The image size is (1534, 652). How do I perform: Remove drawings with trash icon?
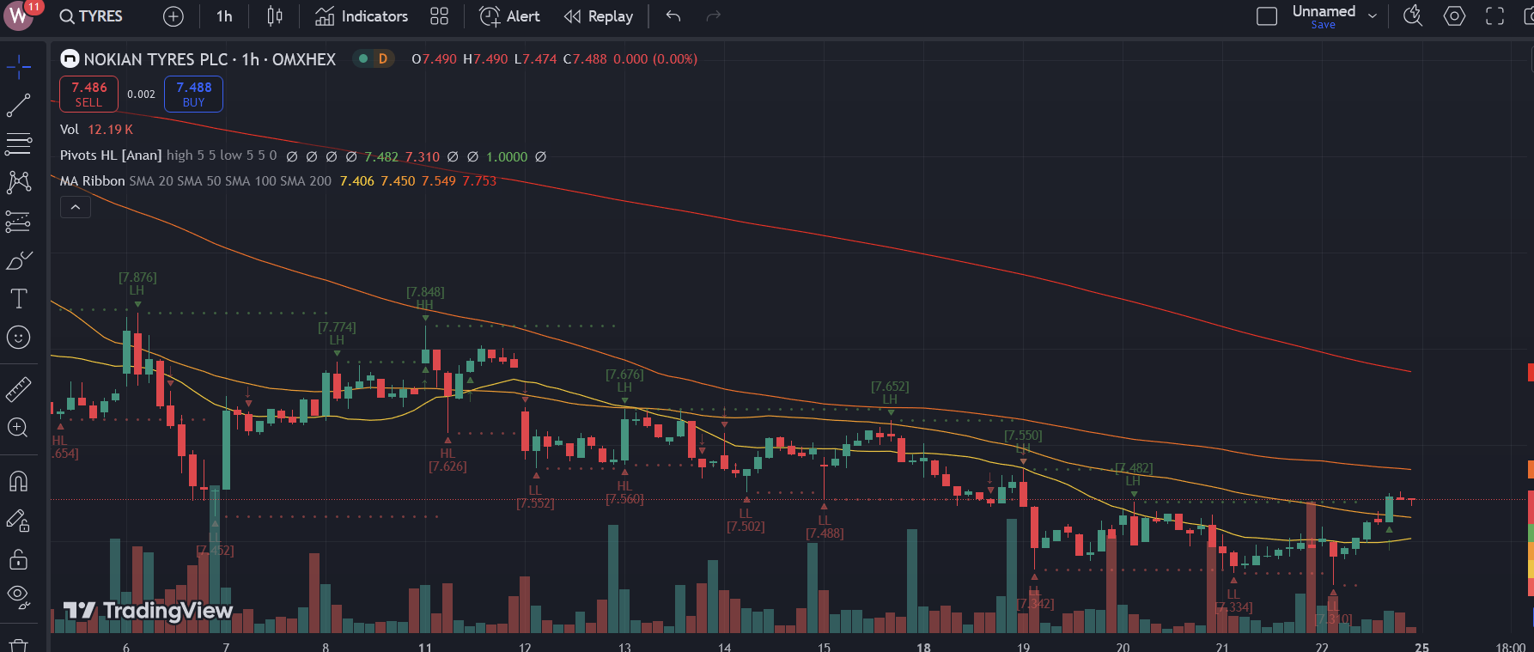tap(19, 643)
